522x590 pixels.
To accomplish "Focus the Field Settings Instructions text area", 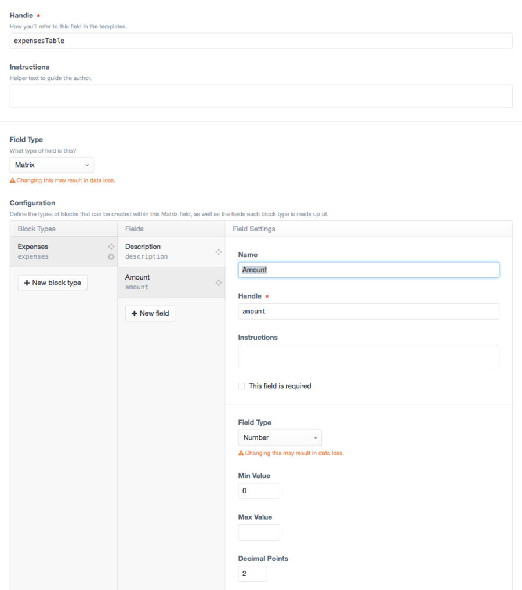I will coord(368,356).
